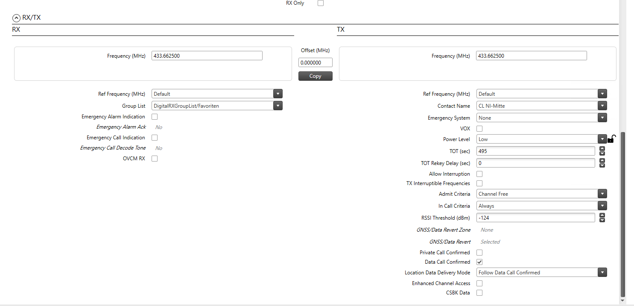Image resolution: width=634 pixels, height=306 pixels.
Task: Collapse the RX/TX section chevron
Action: pos(16,18)
